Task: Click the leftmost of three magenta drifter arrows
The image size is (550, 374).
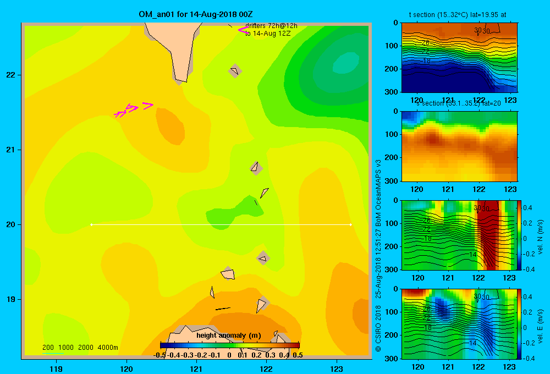Action: tap(120, 114)
